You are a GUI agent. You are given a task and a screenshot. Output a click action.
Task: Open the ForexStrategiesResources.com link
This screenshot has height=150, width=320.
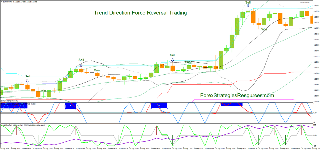237,95
